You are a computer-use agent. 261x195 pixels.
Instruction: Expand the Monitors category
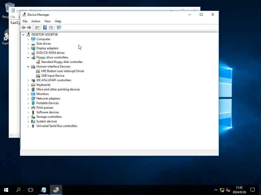pyautogui.click(x=28, y=94)
